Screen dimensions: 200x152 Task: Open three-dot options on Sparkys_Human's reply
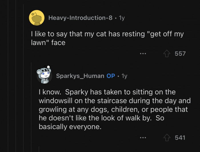click(143, 138)
